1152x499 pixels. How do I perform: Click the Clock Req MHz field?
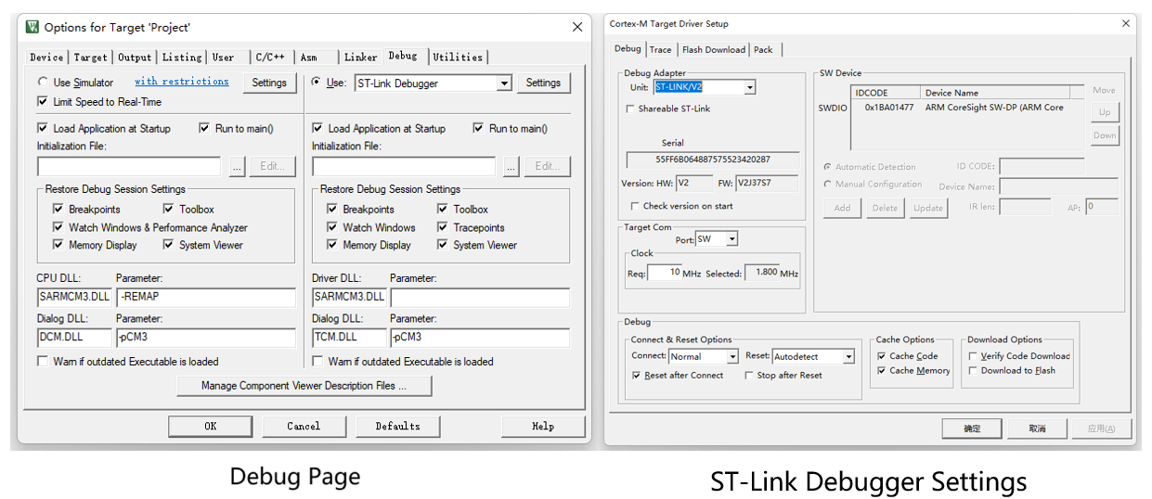point(664,273)
